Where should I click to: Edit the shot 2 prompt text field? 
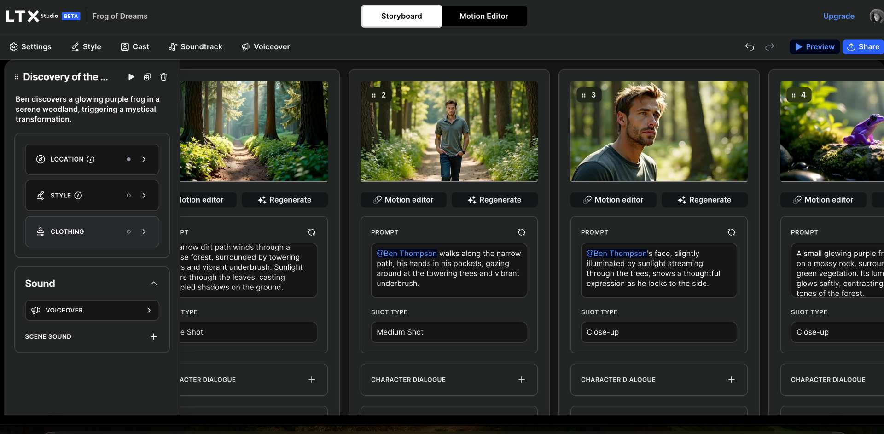tap(449, 270)
